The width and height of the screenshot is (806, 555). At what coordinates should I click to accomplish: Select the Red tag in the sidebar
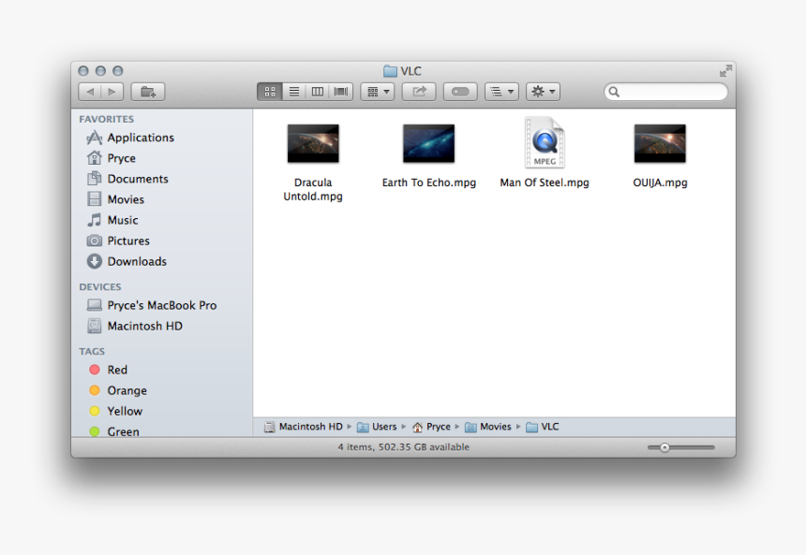tap(117, 370)
